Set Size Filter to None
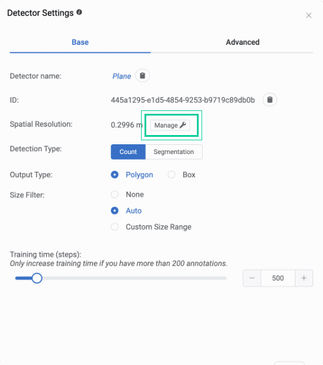Image resolution: width=323 pixels, height=365 pixels. click(x=127, y=194)
